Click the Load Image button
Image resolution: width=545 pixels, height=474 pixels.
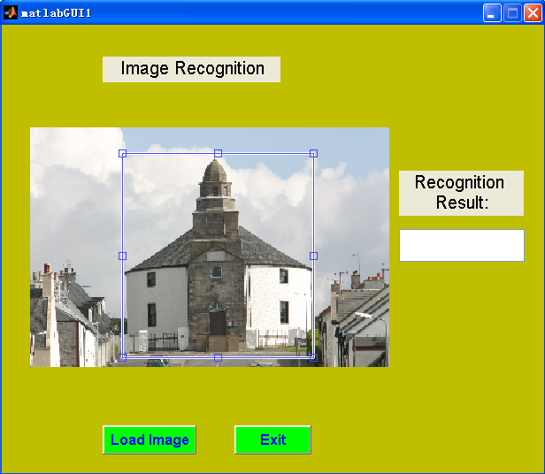click(x=150, y=440)
